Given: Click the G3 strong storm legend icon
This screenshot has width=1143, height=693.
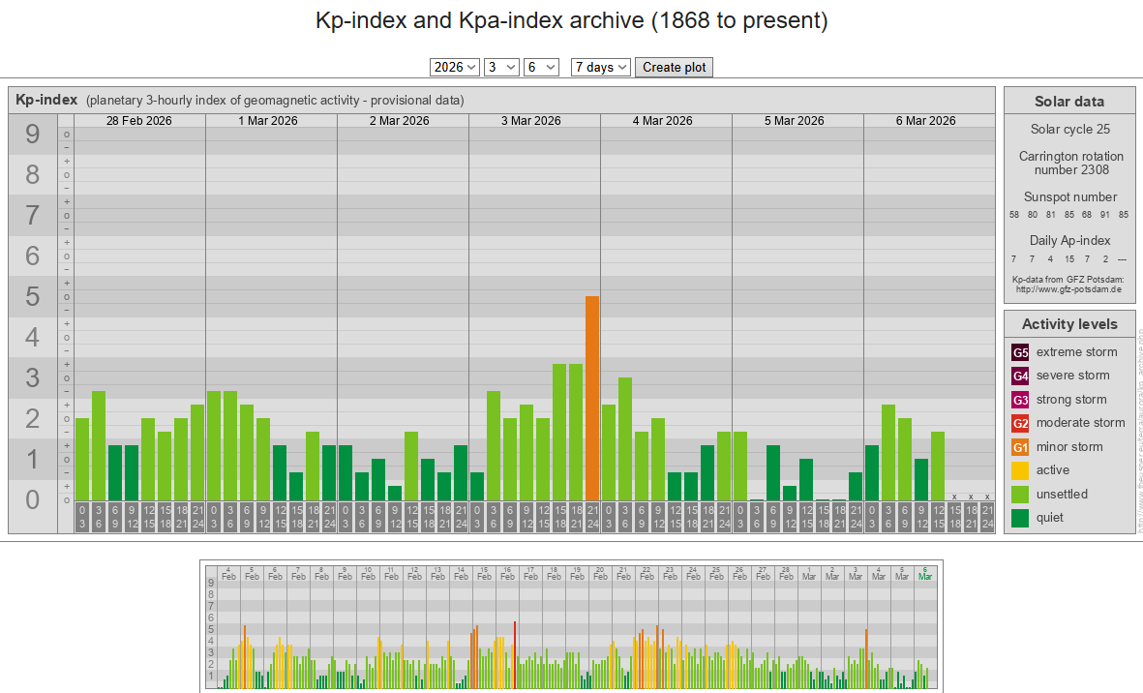Looking at the screenshot, I should click(1020, 400).
